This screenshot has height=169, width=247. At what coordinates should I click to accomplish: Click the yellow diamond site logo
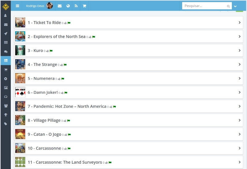6,6
